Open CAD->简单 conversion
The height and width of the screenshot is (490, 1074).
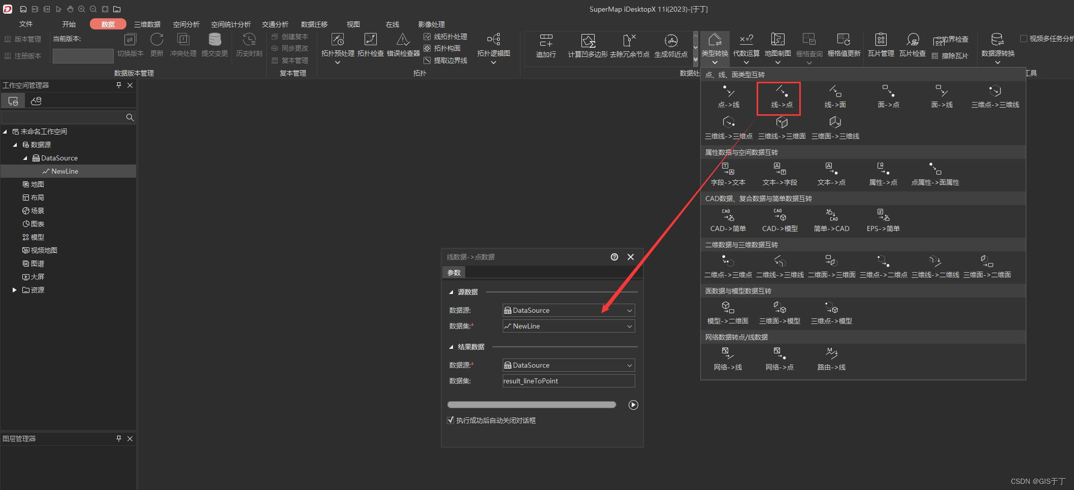(728, 221)
